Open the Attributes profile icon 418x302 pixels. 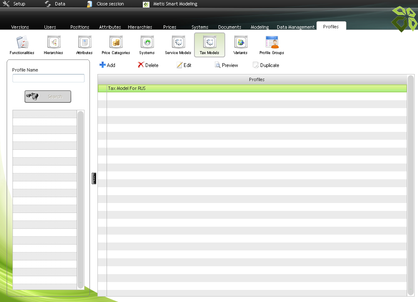click(x=85, y=45)
